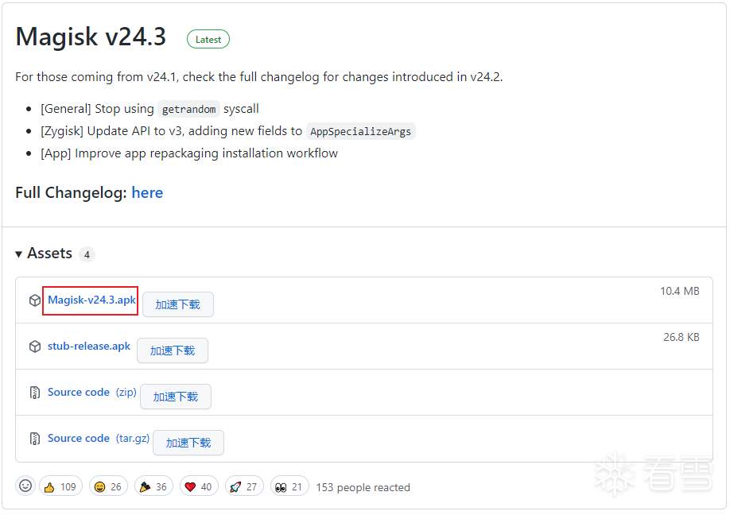Toggle the laugh reaction with 26

tap(108, 486)
